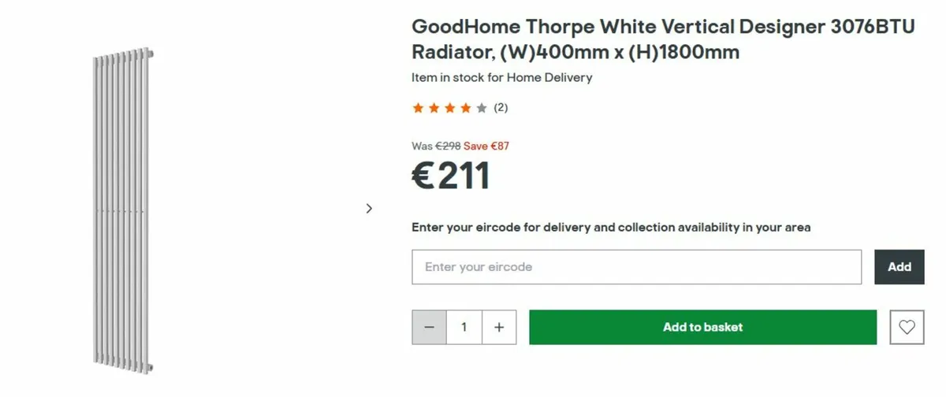Screen dimensions: 946x397
Task: Click the crossed-out Was €298 price
Action: click(436, 146)
